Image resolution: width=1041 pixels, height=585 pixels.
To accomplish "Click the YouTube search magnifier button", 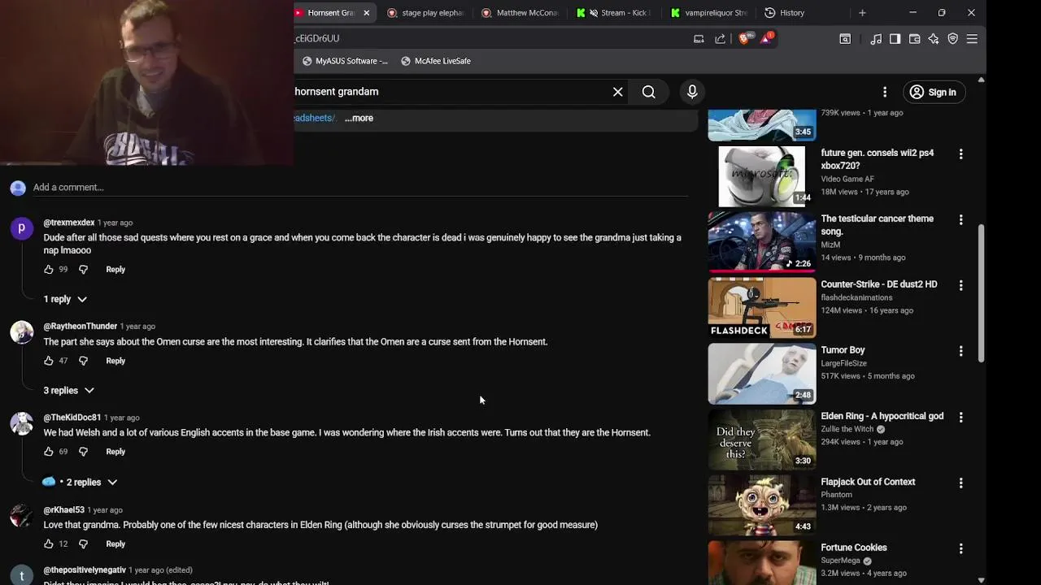I will click(648, 92).
